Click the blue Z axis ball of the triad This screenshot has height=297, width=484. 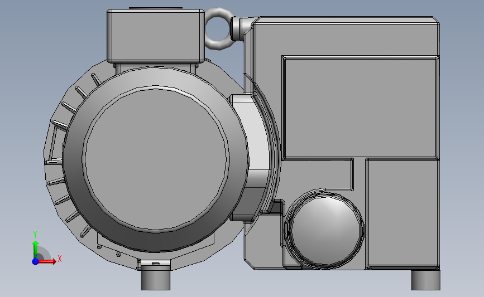pos(35,261)
